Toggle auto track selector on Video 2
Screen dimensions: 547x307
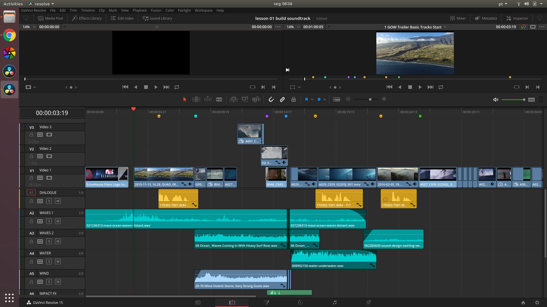pyautogui.click(x=40, y=156)
